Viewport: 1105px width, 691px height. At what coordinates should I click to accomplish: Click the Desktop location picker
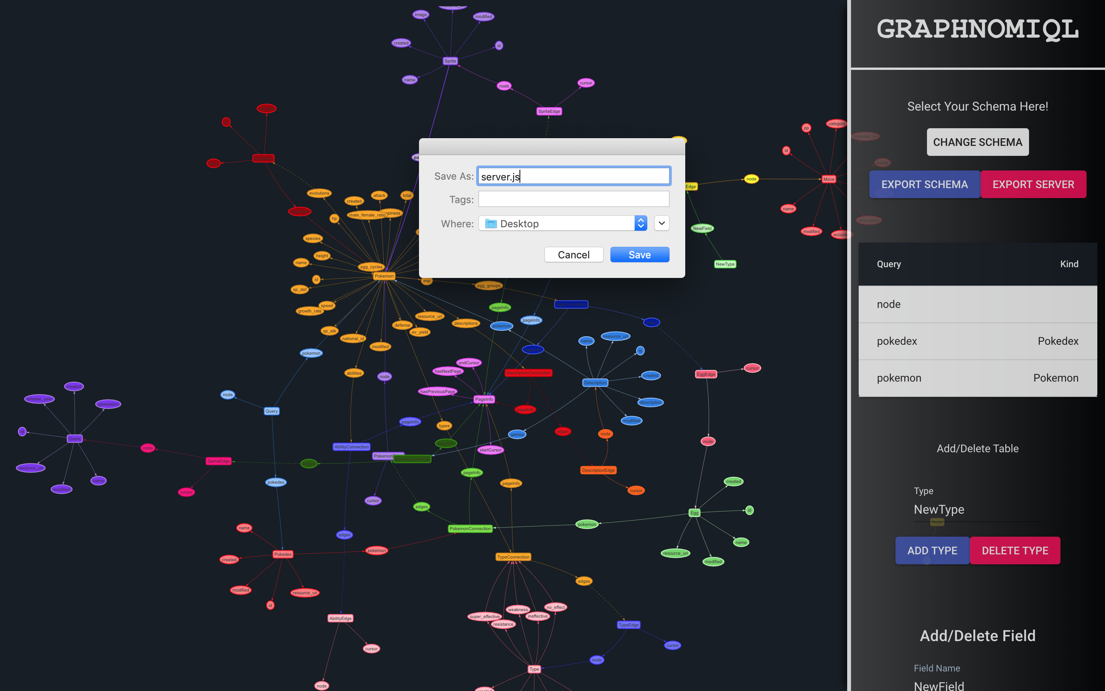click(x=565, y=223)
